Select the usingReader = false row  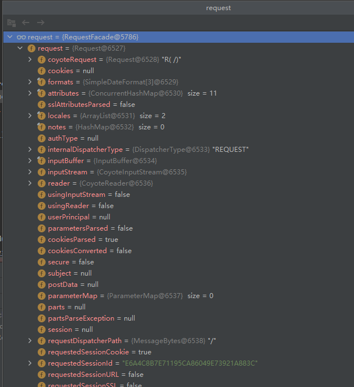tap(178, 206)
